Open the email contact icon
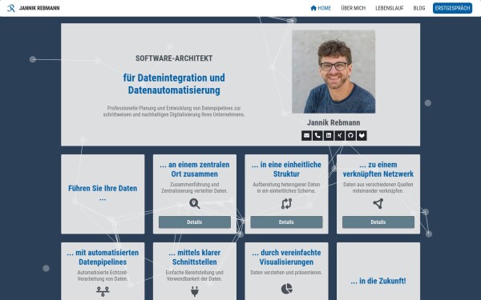Image resolution: width=481 pixels, height=300 pixels. click(306, 136)
